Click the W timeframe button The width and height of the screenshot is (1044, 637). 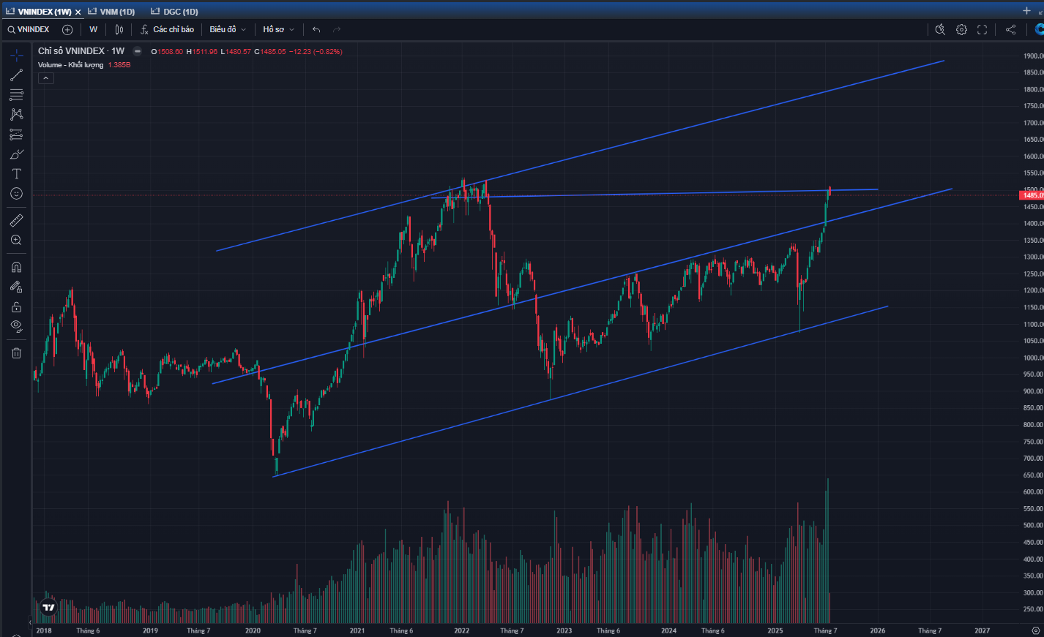(x=93, y=29)
